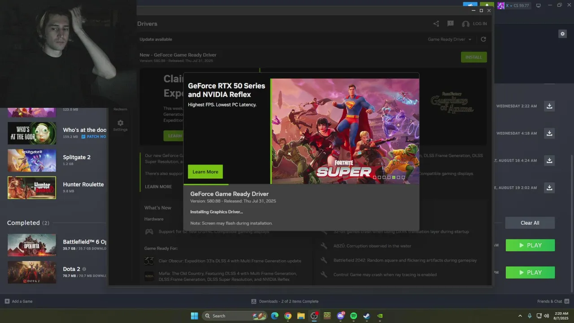Expand the Game Ready Driver dropdown

(450, 39)
